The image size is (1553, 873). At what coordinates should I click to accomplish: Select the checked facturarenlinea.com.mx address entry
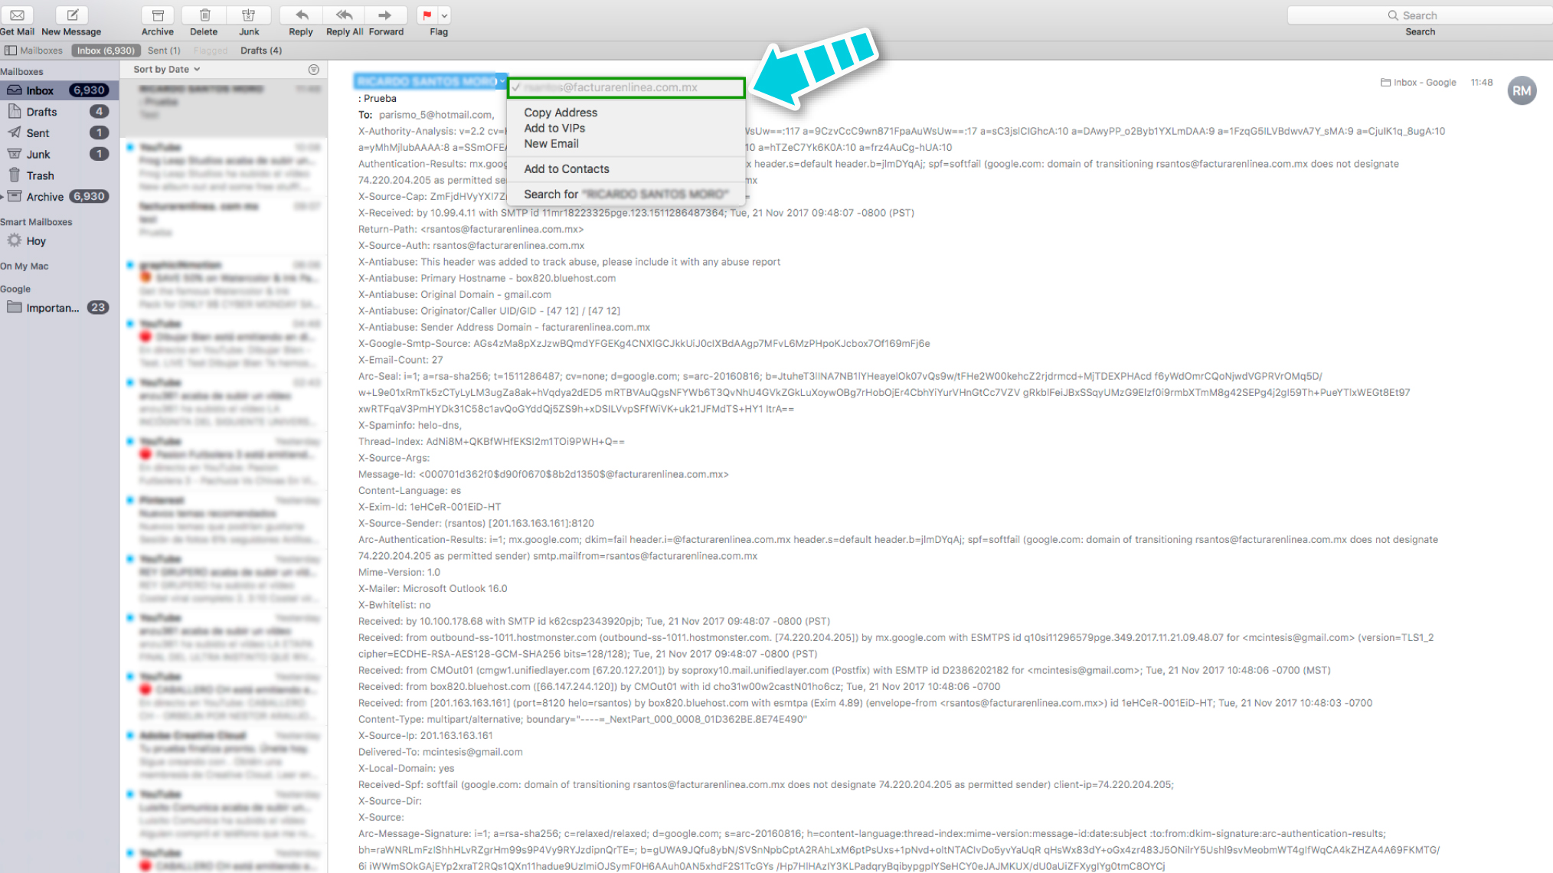(626, 87)
